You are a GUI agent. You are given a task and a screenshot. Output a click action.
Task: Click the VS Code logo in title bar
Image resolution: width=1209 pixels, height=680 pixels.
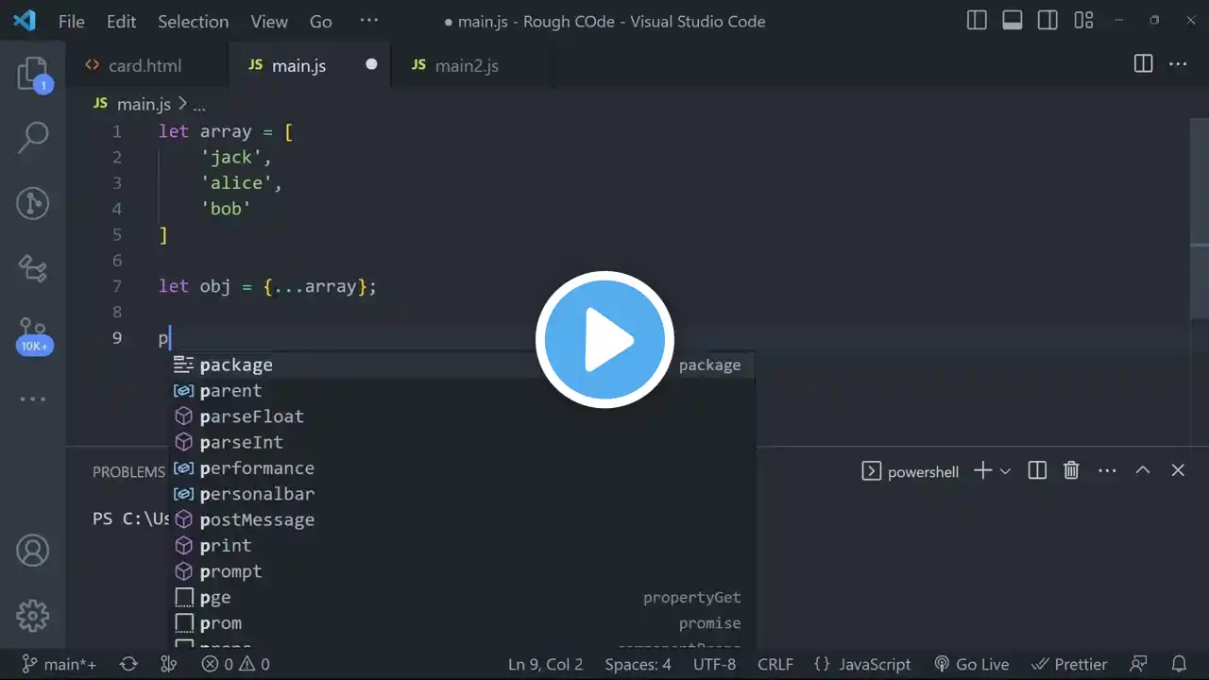[x=25, y=21]
